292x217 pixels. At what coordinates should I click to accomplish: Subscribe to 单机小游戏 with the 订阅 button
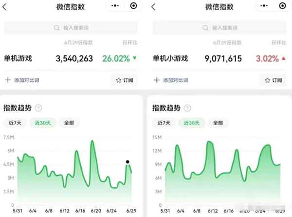point(273,80)
